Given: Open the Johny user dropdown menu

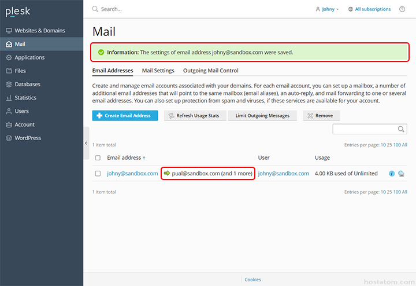Looking at the screenshot, I should click(328, 9).
